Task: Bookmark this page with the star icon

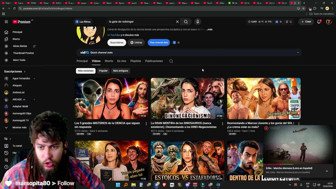Action: (303, 8)
